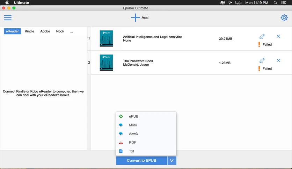Choose PDF output format
This screenshot has height=169, width=292.
click(x=146, y=142)
